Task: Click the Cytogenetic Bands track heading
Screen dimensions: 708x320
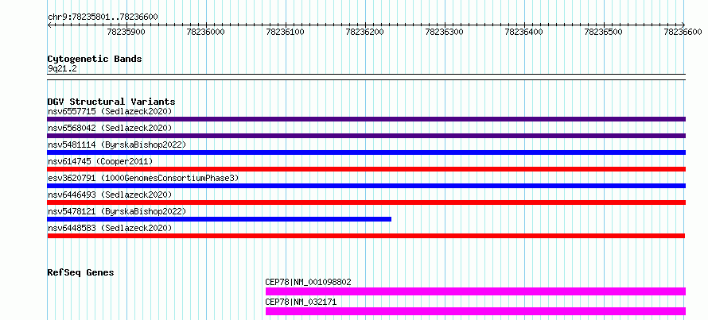Action: pyautogui.click(x=95, y=59)
